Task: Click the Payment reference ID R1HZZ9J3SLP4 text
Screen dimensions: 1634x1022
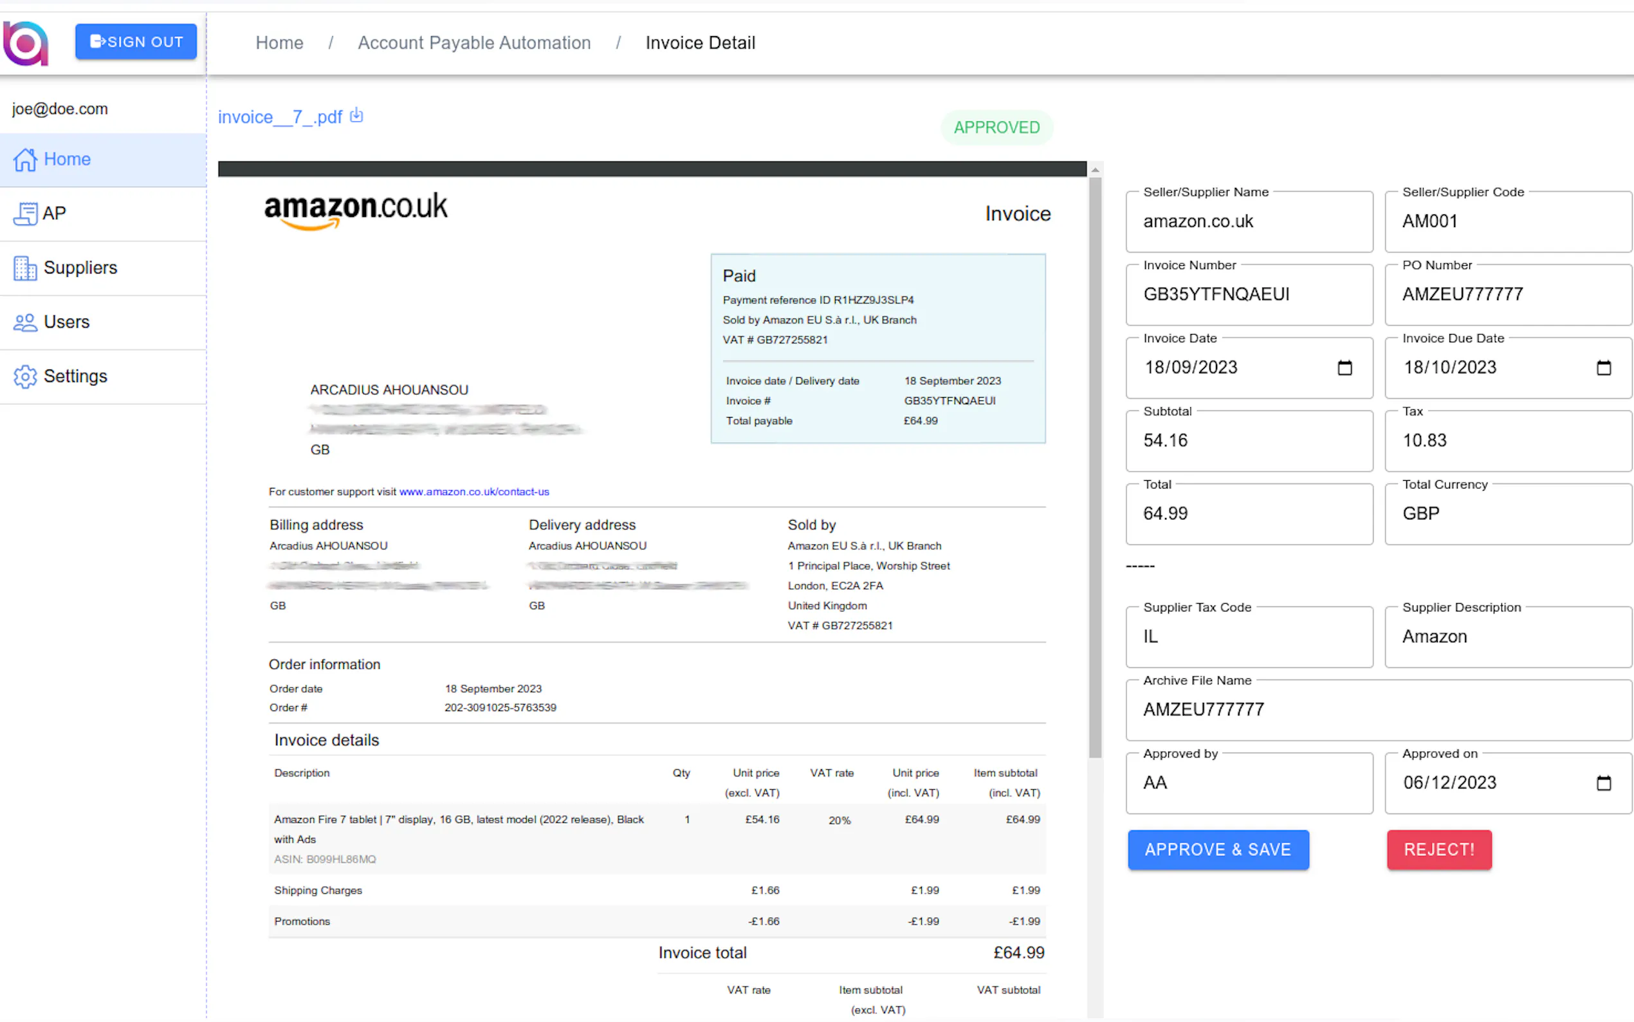Action: tap(818, 300)
